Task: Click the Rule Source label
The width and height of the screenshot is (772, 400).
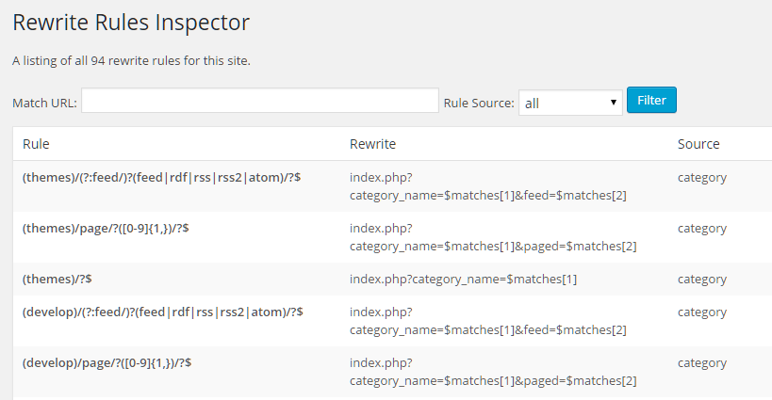Action: [479, 103]
